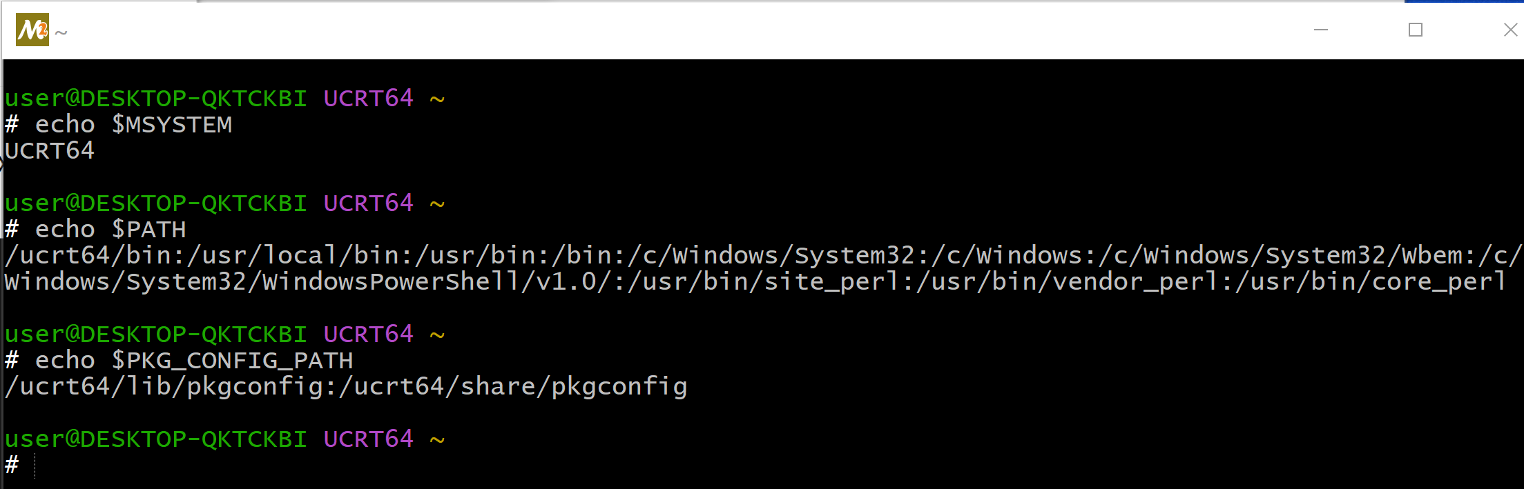Click the MSYS2 icon in title bar
1524x489 pixels.
coord(32,30)
